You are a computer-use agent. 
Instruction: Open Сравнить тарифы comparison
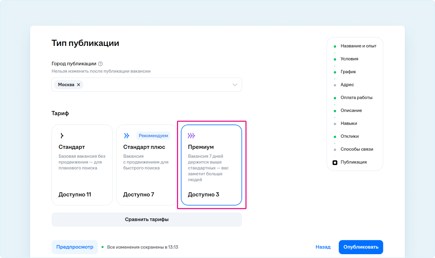[147, 219]
